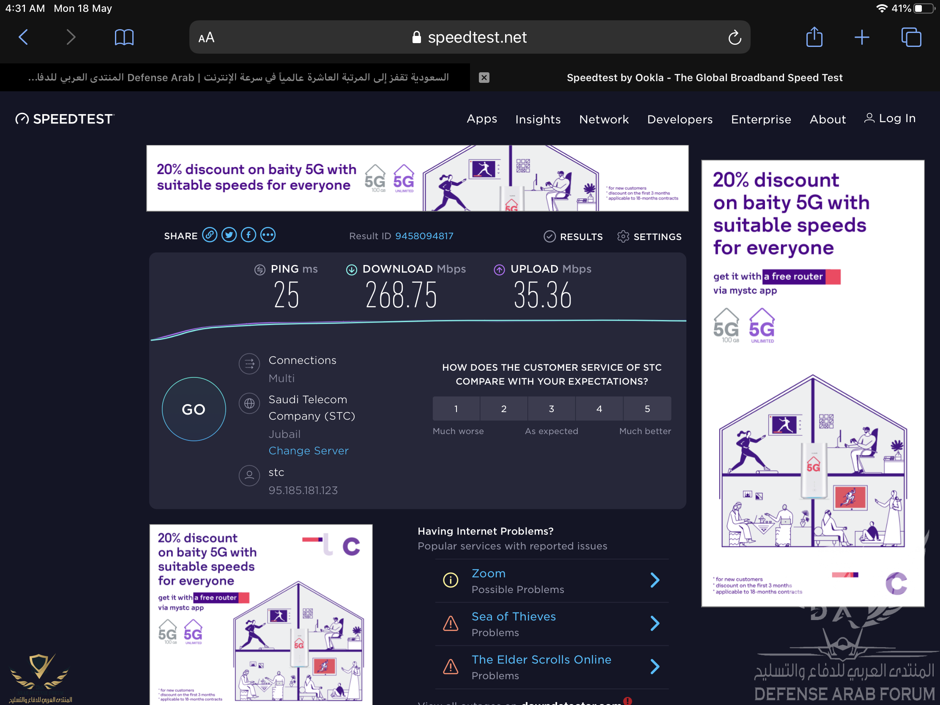Open the bookmarks book icon
This screenshot has width=940, height=705.
tap(124, 37)
